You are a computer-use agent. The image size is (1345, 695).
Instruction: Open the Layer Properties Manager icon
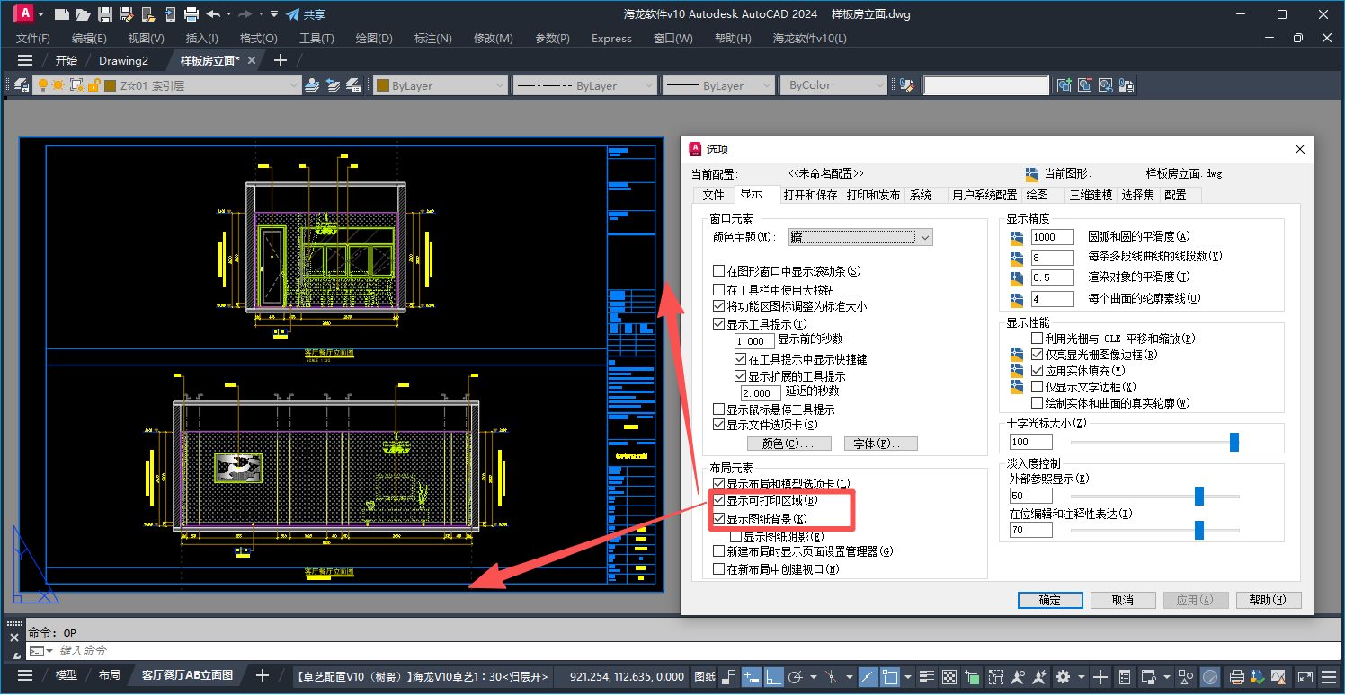click(x=21, y=85)
